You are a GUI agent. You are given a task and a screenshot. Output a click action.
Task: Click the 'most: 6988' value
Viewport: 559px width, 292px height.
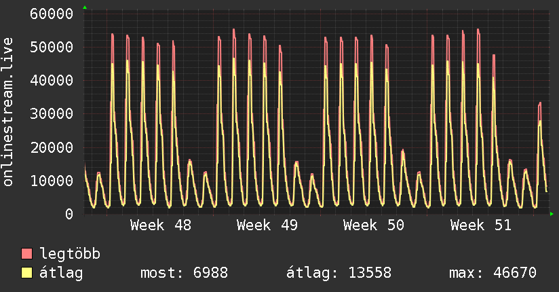184,273
